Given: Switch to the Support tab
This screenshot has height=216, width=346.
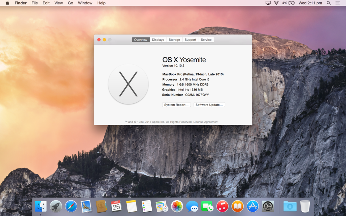Looking at the screenshot, I should point(190,40).
